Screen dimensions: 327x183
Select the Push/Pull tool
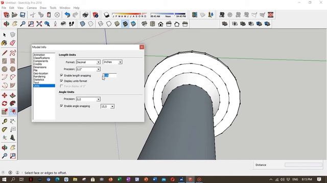[x=13, y=95]
